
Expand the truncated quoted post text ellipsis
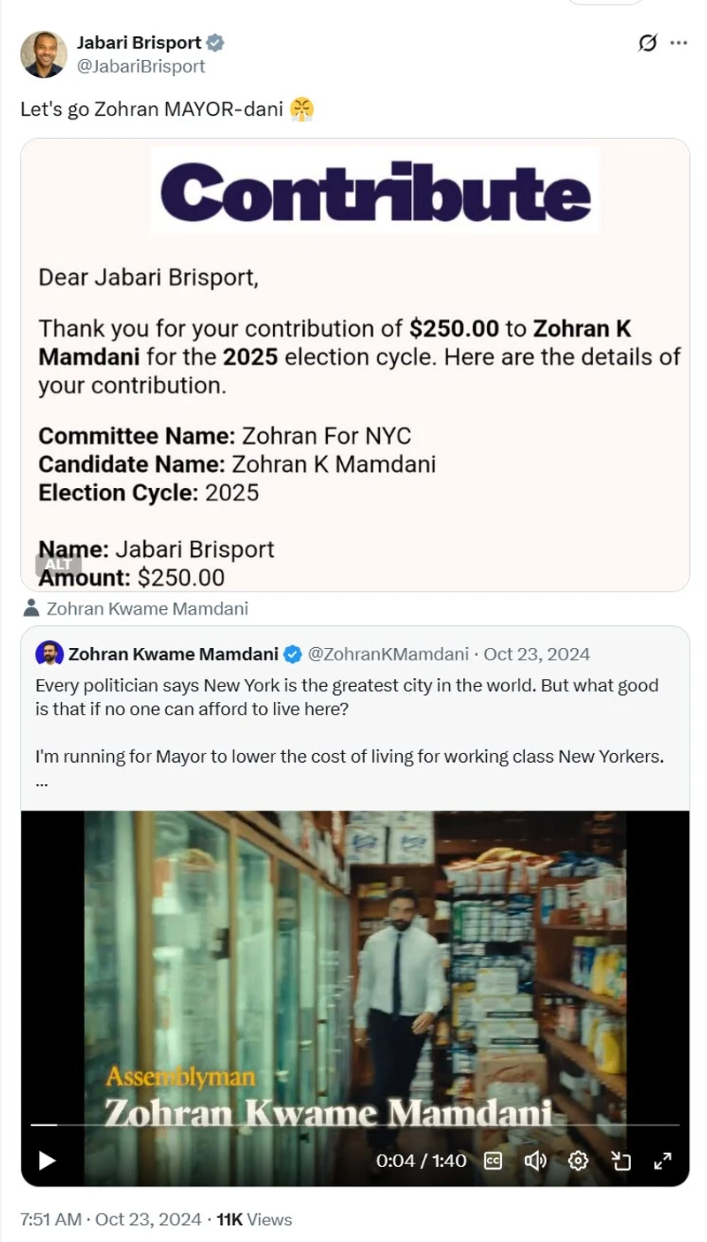[x=42, y=784]
